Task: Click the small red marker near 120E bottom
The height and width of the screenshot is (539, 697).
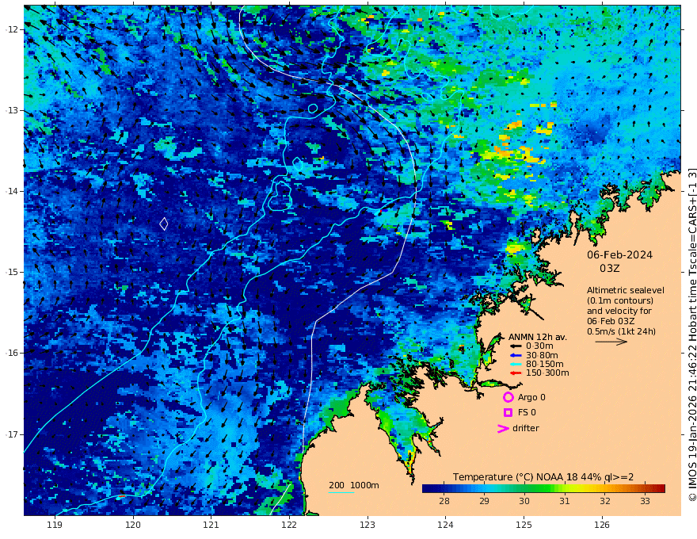Action: (x=122, y=496)
